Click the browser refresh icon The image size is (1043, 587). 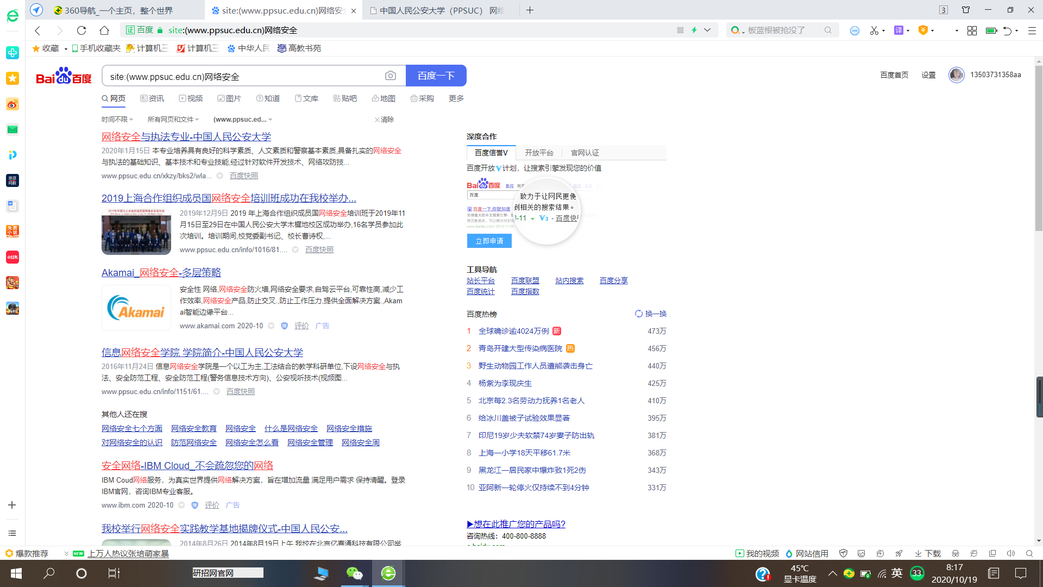(x=81, y=30)
